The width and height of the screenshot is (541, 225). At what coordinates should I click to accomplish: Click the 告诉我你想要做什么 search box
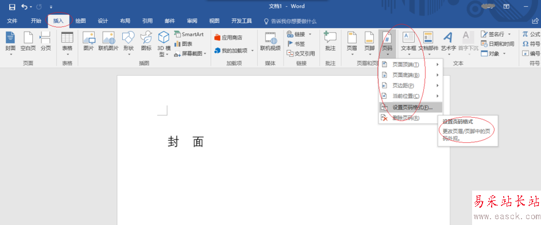(x=290, y=21)
